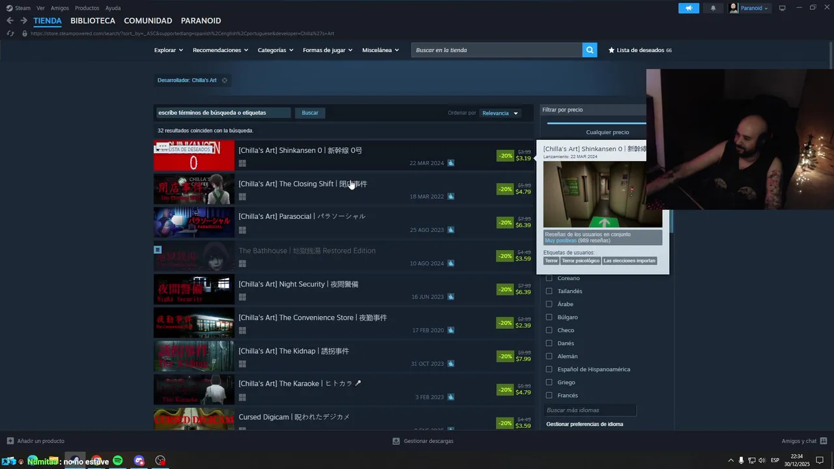Click The Convenience Store thumbnail
834x469 pixels.
point(194,322)
